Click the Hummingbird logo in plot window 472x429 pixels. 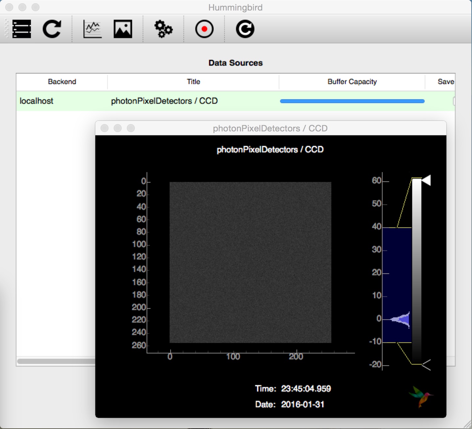(421, 396)
